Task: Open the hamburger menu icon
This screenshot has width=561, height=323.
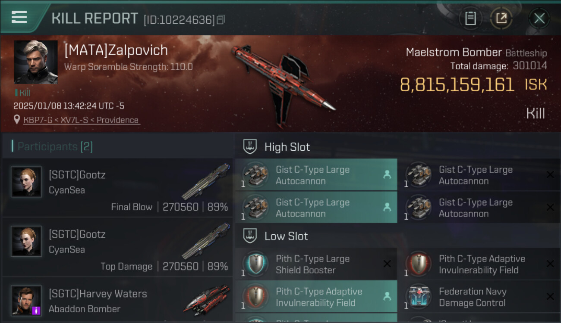Action: (19, 17)
